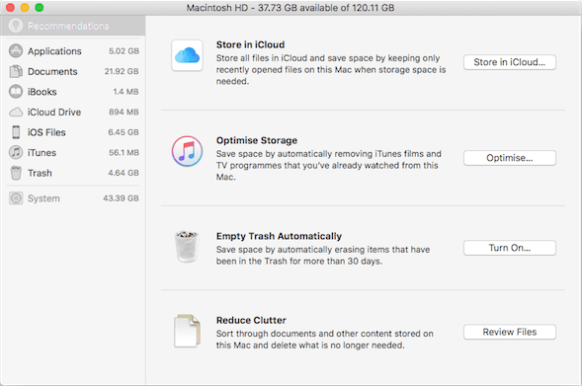Click the Optimise... button
This screenshot has width=582, height=386.
click(x=510, y=158)
